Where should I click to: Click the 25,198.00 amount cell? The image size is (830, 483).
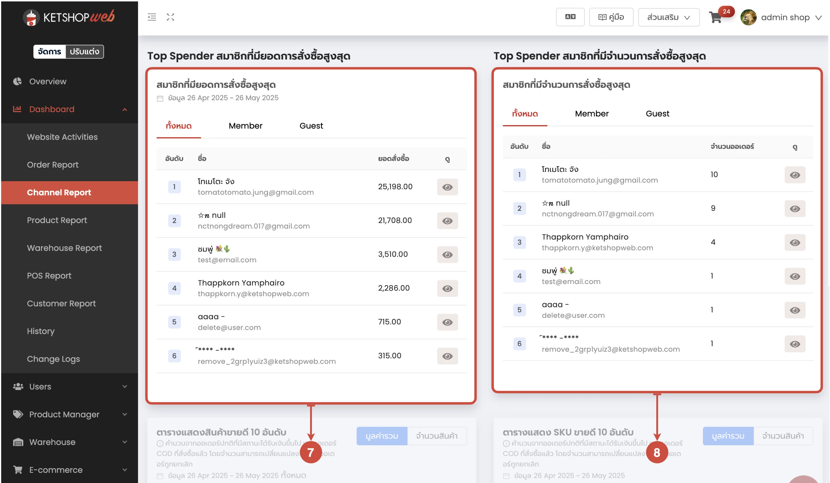[x=395, y=187]
